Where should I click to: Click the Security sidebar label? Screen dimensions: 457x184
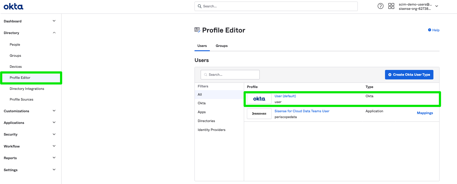click(x=10, y=134)
